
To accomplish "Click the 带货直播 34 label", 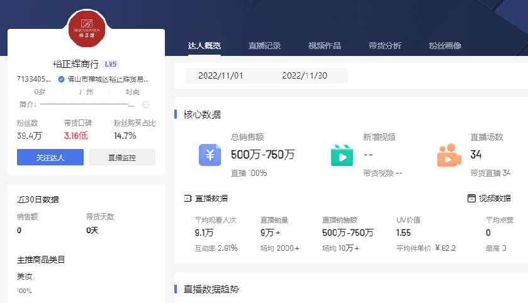I will click(490, 174).
